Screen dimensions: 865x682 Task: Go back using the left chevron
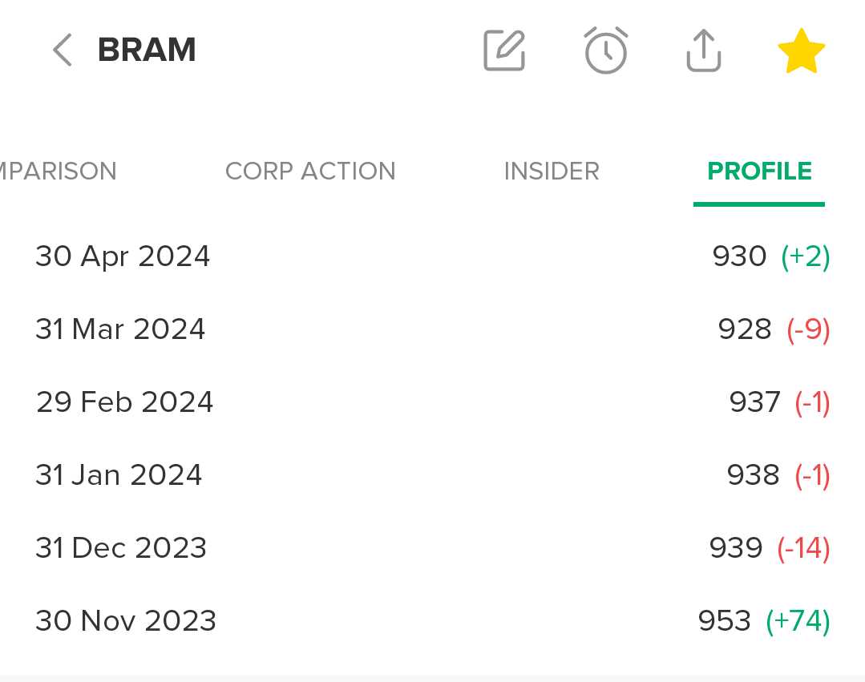click(x=62, y=50)
